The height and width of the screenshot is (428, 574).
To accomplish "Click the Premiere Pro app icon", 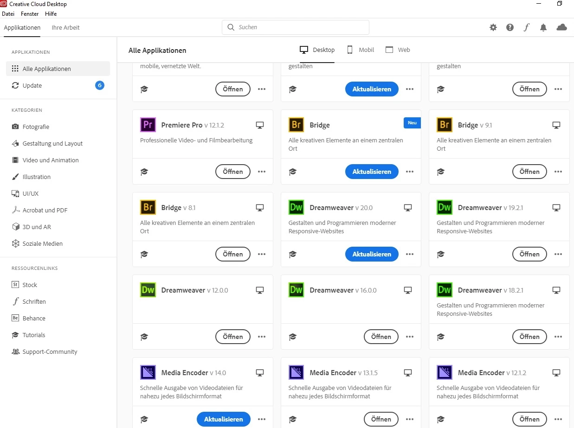I will pyautogui.click(x=148, y=125).
